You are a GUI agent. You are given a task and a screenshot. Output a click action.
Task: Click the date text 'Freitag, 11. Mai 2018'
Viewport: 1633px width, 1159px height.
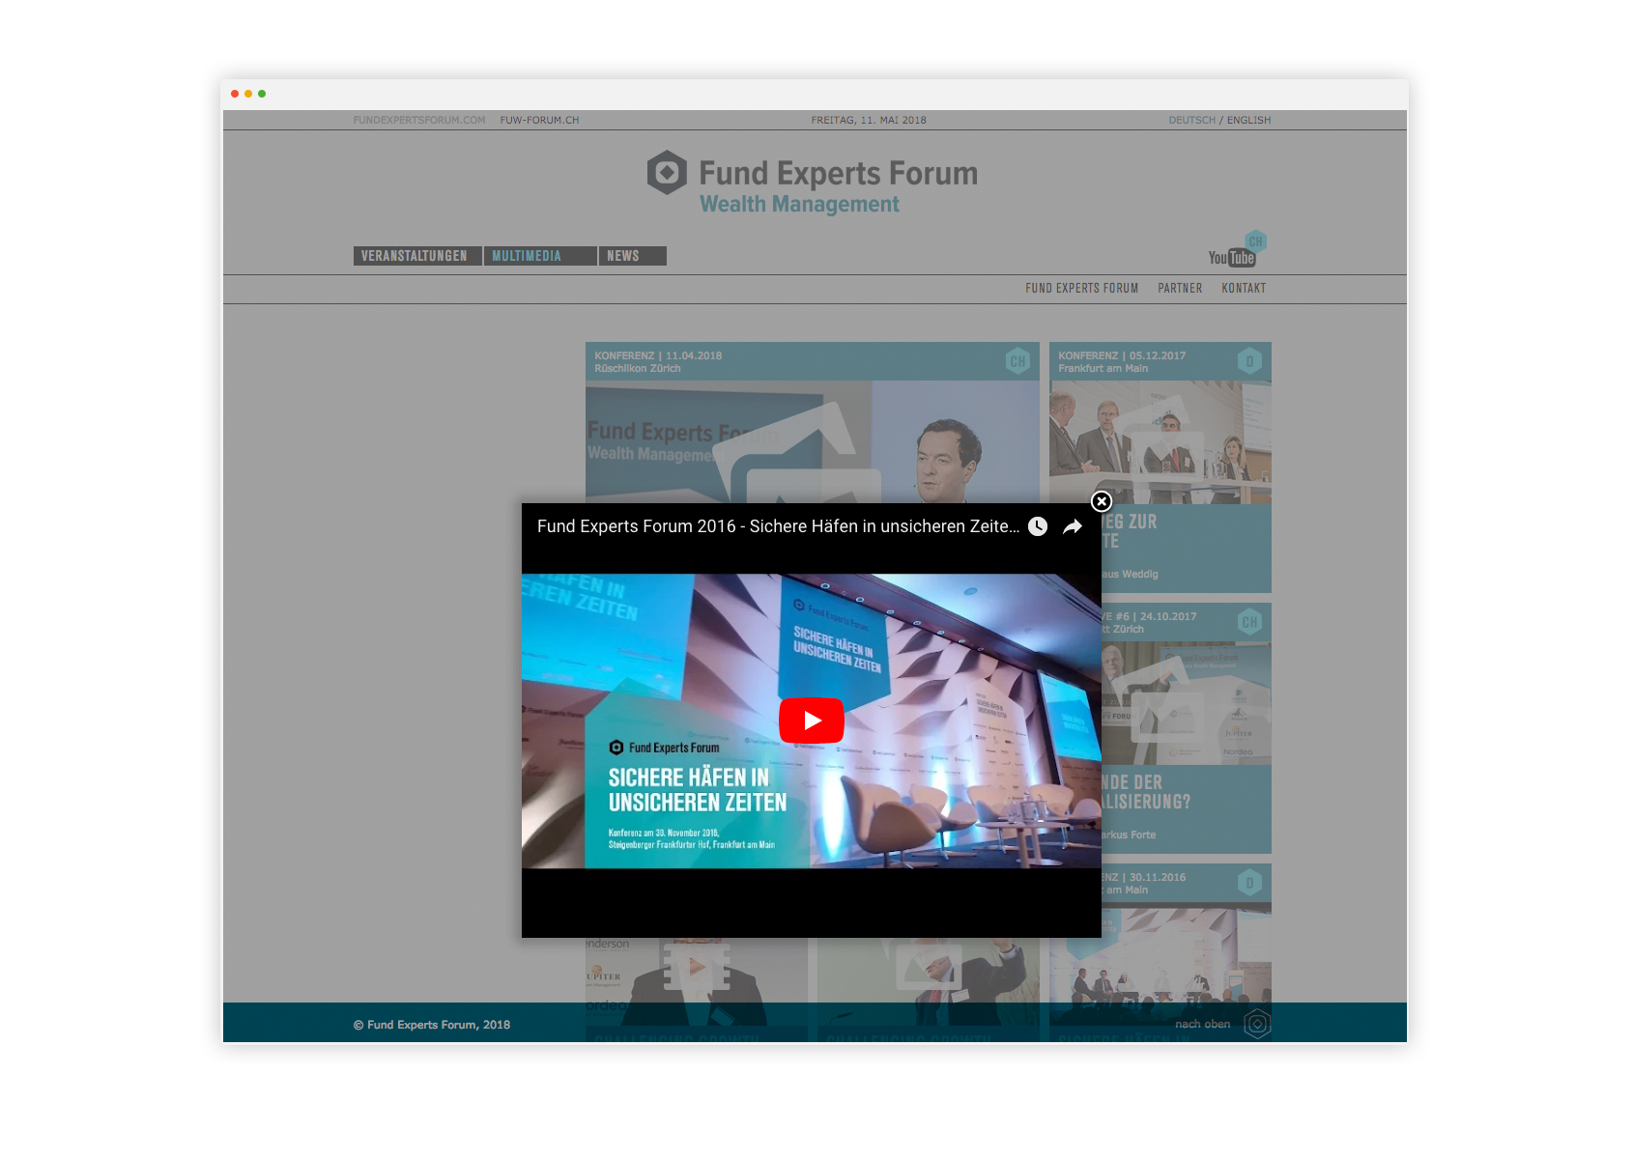(x=869, y=120)
